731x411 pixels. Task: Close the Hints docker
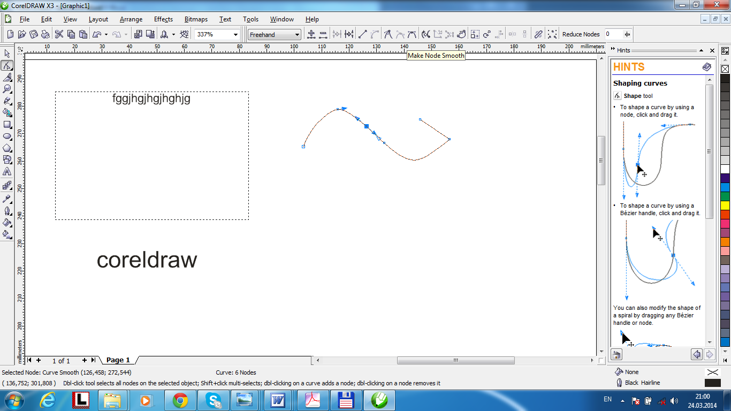click(x=712, y=50)
